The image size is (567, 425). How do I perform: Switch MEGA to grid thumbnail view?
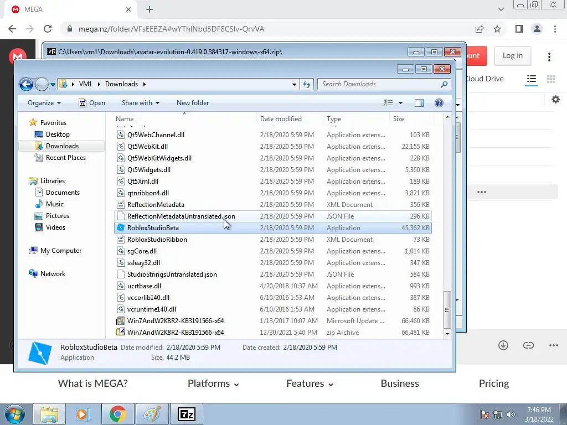coord(551,79)
